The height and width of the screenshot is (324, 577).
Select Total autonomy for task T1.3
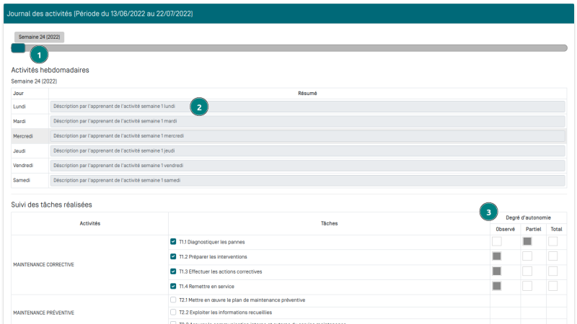pos(552,271)
